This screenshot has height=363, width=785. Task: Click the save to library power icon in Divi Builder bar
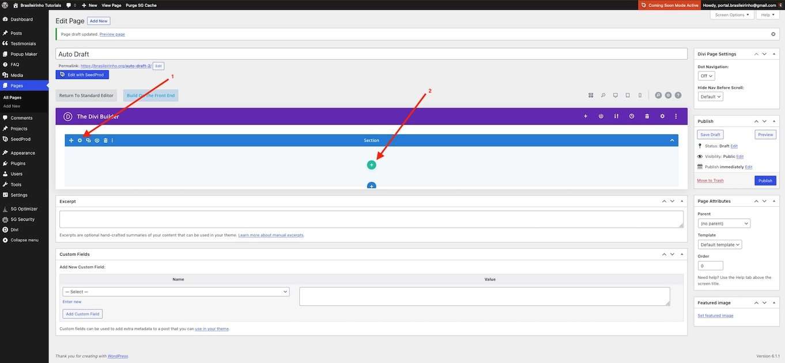tap(601, 116)
